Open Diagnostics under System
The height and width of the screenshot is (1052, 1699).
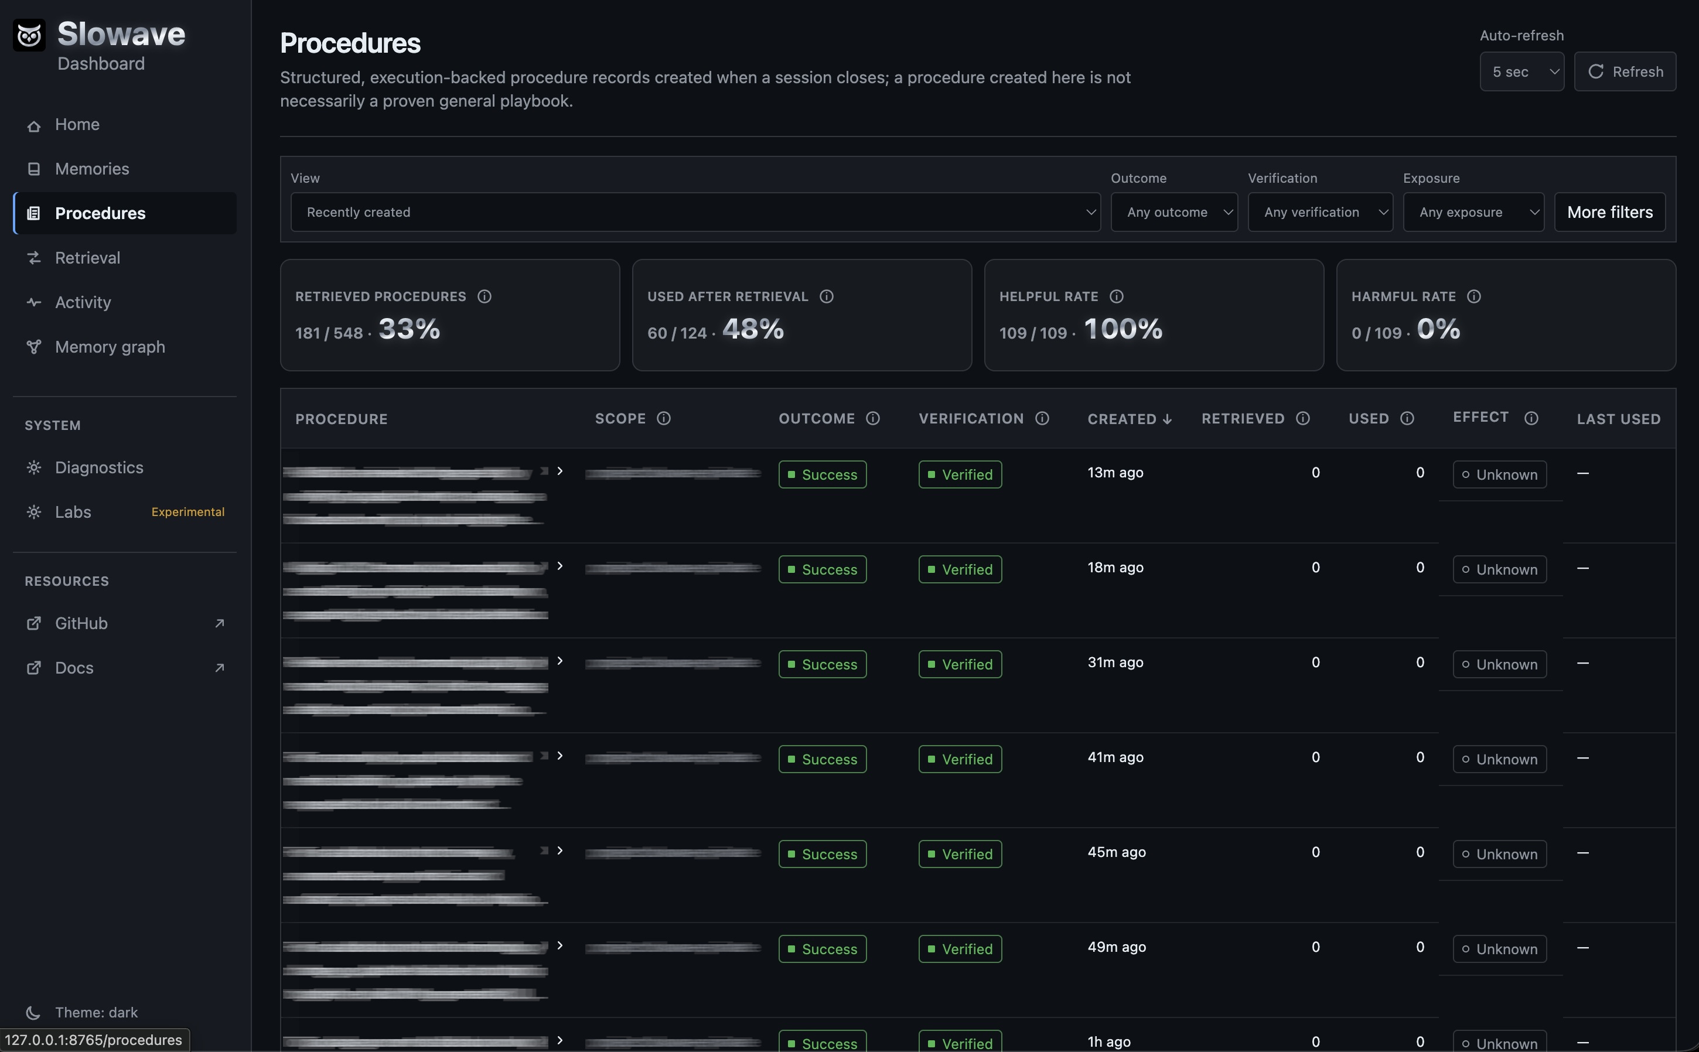coord(125,467)
